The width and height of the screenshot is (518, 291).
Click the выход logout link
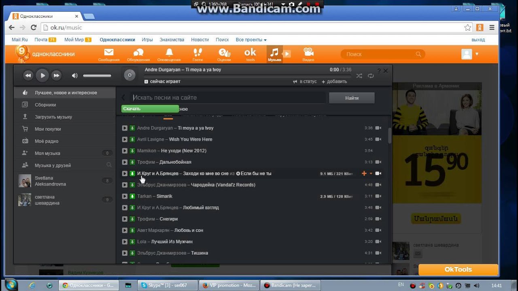(x=478, y=40)
